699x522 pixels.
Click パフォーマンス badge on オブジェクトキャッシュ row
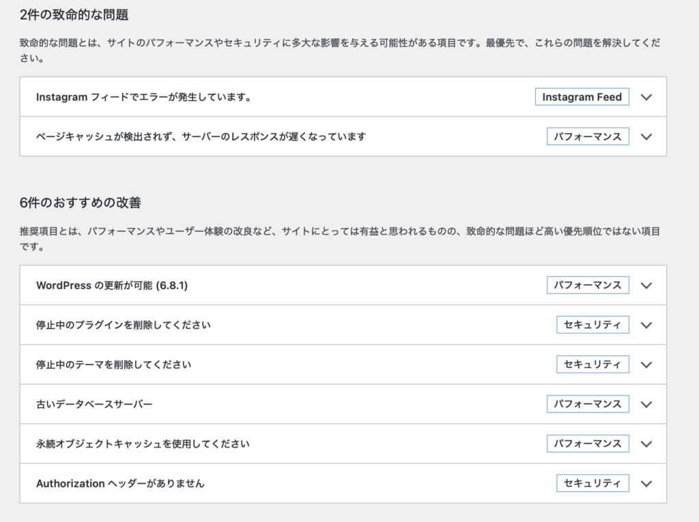[x=588, y=444]
